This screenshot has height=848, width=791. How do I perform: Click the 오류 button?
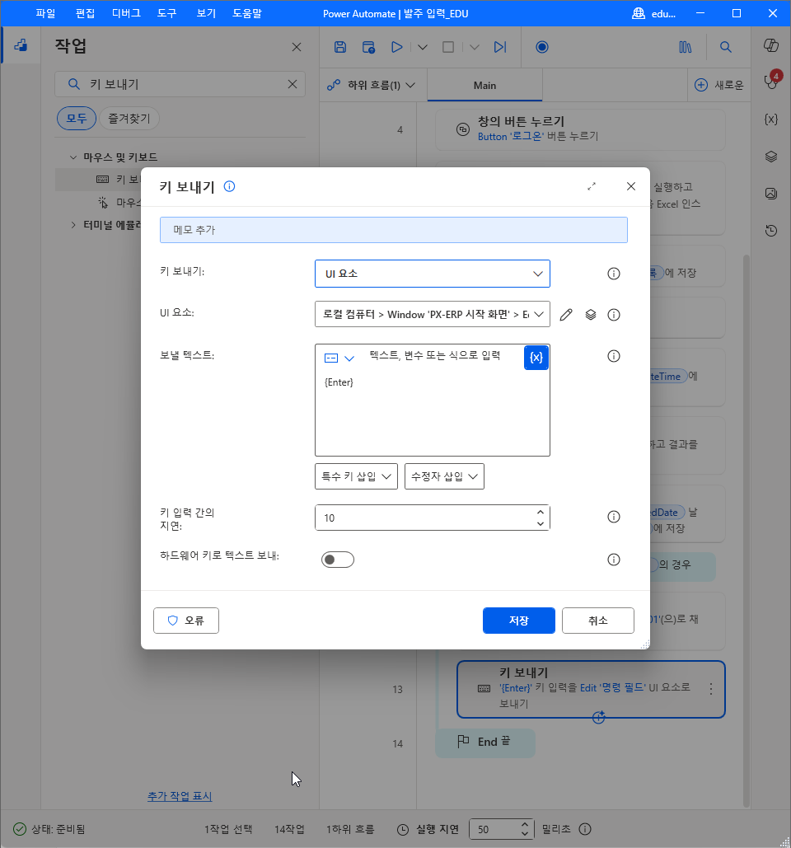tap(186, 621)
